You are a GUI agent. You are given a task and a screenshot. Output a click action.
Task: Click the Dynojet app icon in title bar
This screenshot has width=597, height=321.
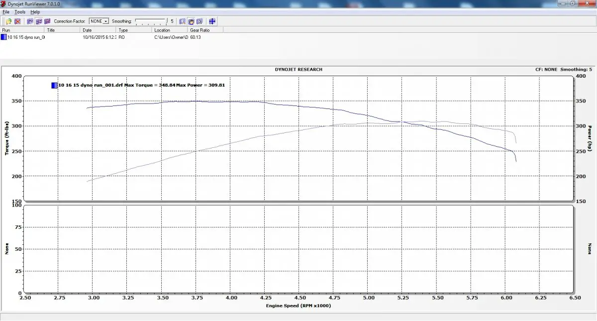click(x=4, y=3)
